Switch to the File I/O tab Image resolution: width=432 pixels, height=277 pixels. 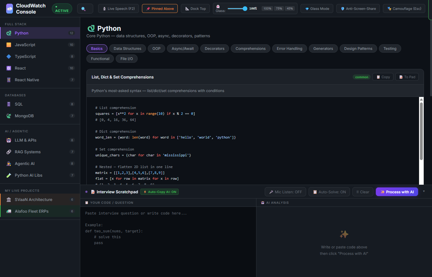click(127, 59)
